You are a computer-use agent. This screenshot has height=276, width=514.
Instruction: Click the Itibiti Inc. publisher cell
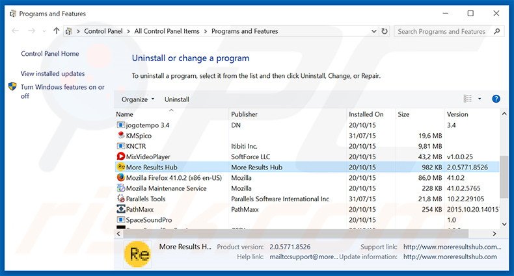coord(244,146)
